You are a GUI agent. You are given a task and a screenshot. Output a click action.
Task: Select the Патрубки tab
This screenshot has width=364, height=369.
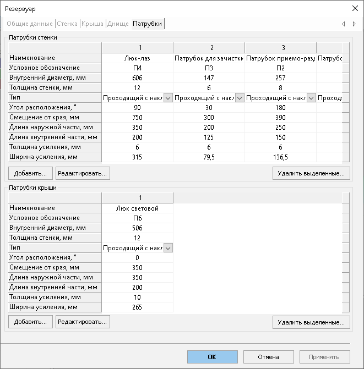pyautogui.click(x=147, y=24)
